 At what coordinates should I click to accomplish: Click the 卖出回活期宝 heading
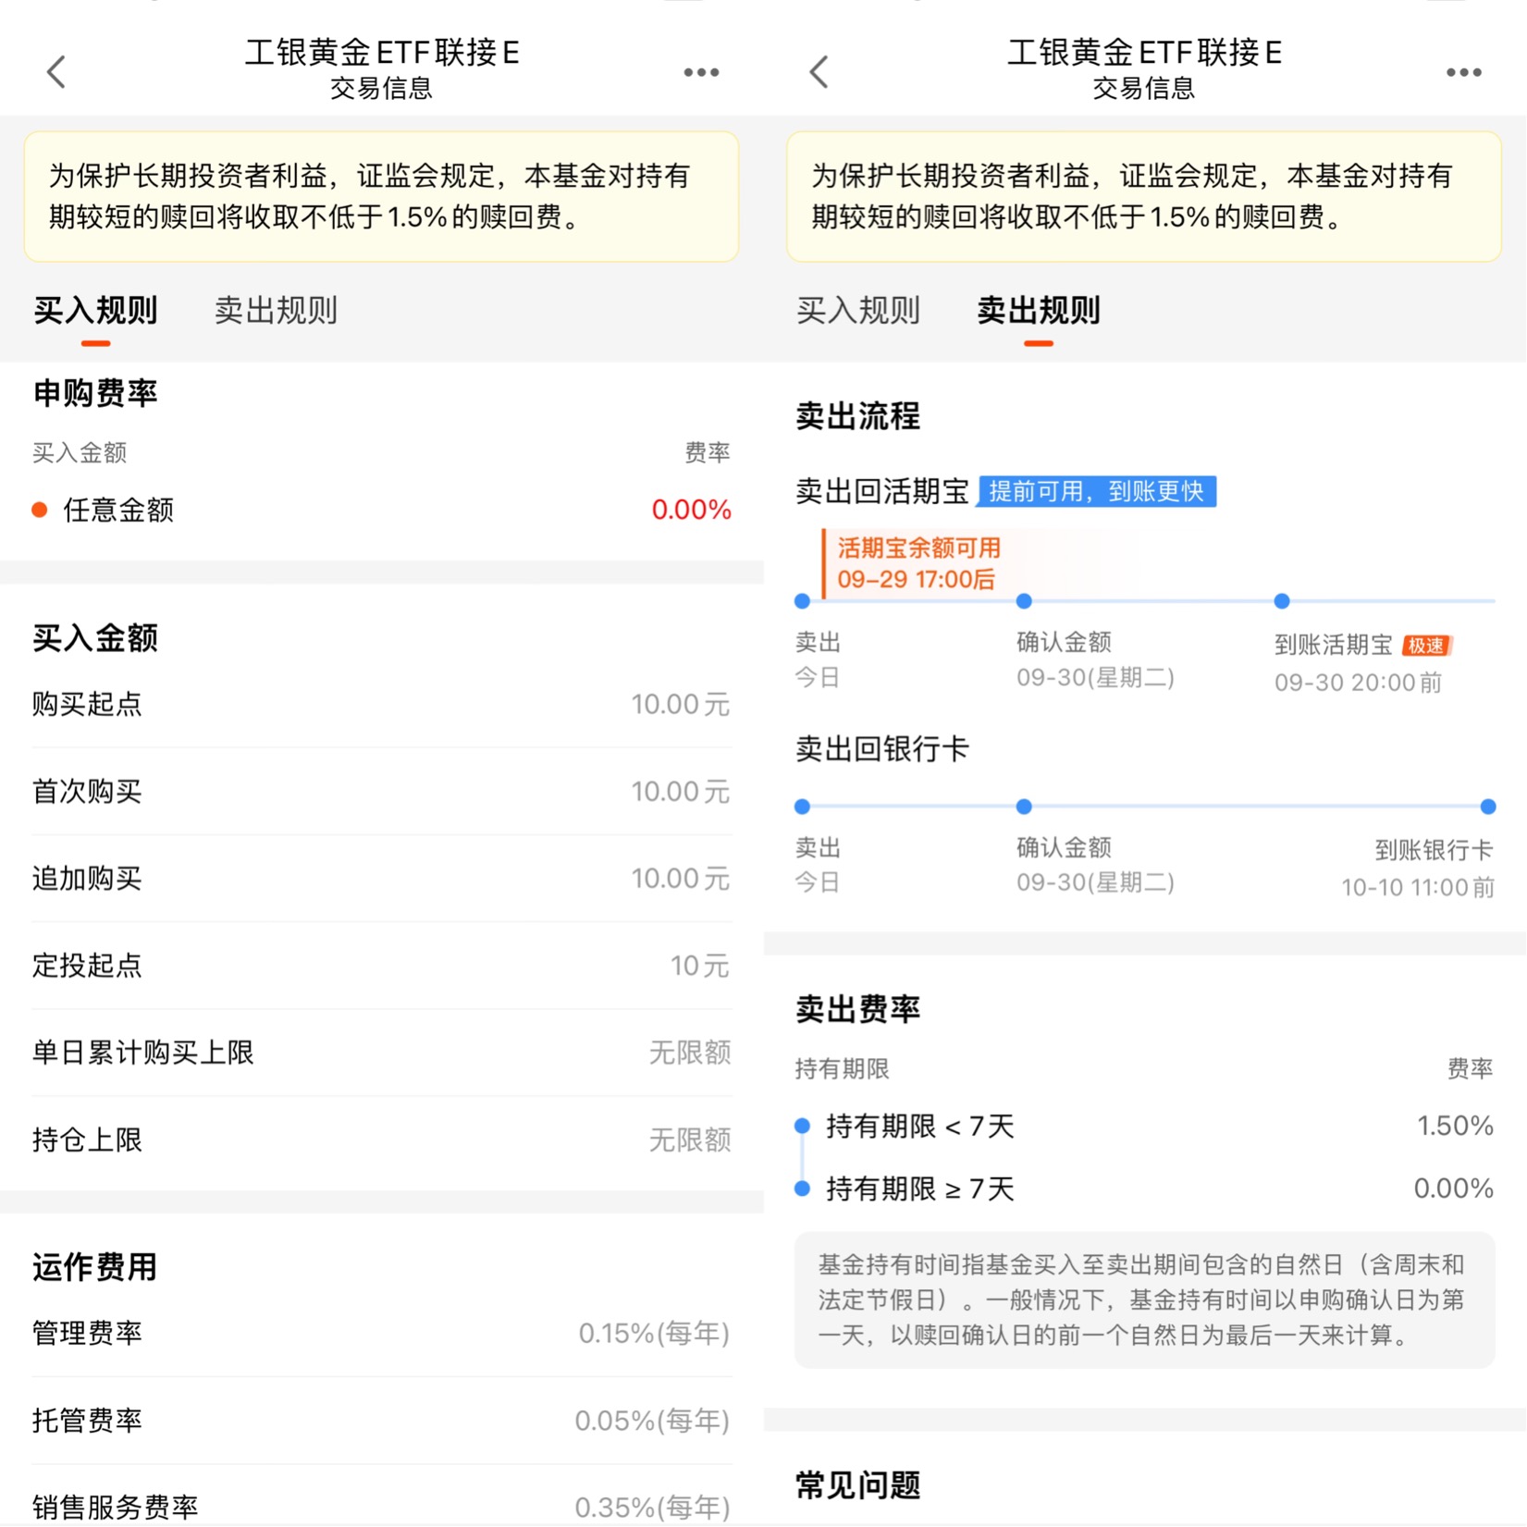click(x=881, y=491)
